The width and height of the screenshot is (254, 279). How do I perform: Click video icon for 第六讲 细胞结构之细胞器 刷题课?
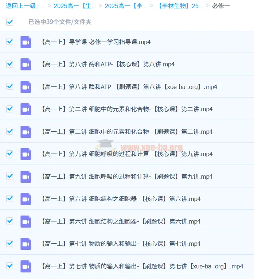(x=26, y=221)
